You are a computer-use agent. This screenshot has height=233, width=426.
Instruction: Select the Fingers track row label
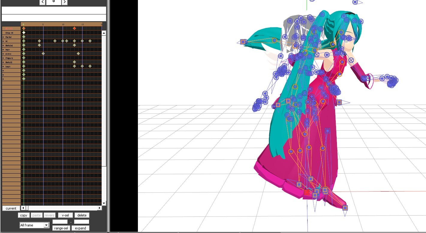tap(9, 58)
